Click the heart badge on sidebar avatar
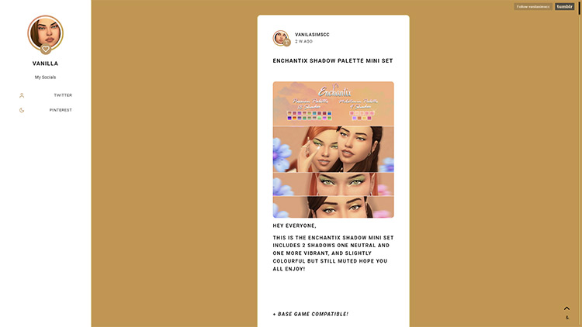Image resolution: width=582 pixels, height=327 pixels. 45,49
